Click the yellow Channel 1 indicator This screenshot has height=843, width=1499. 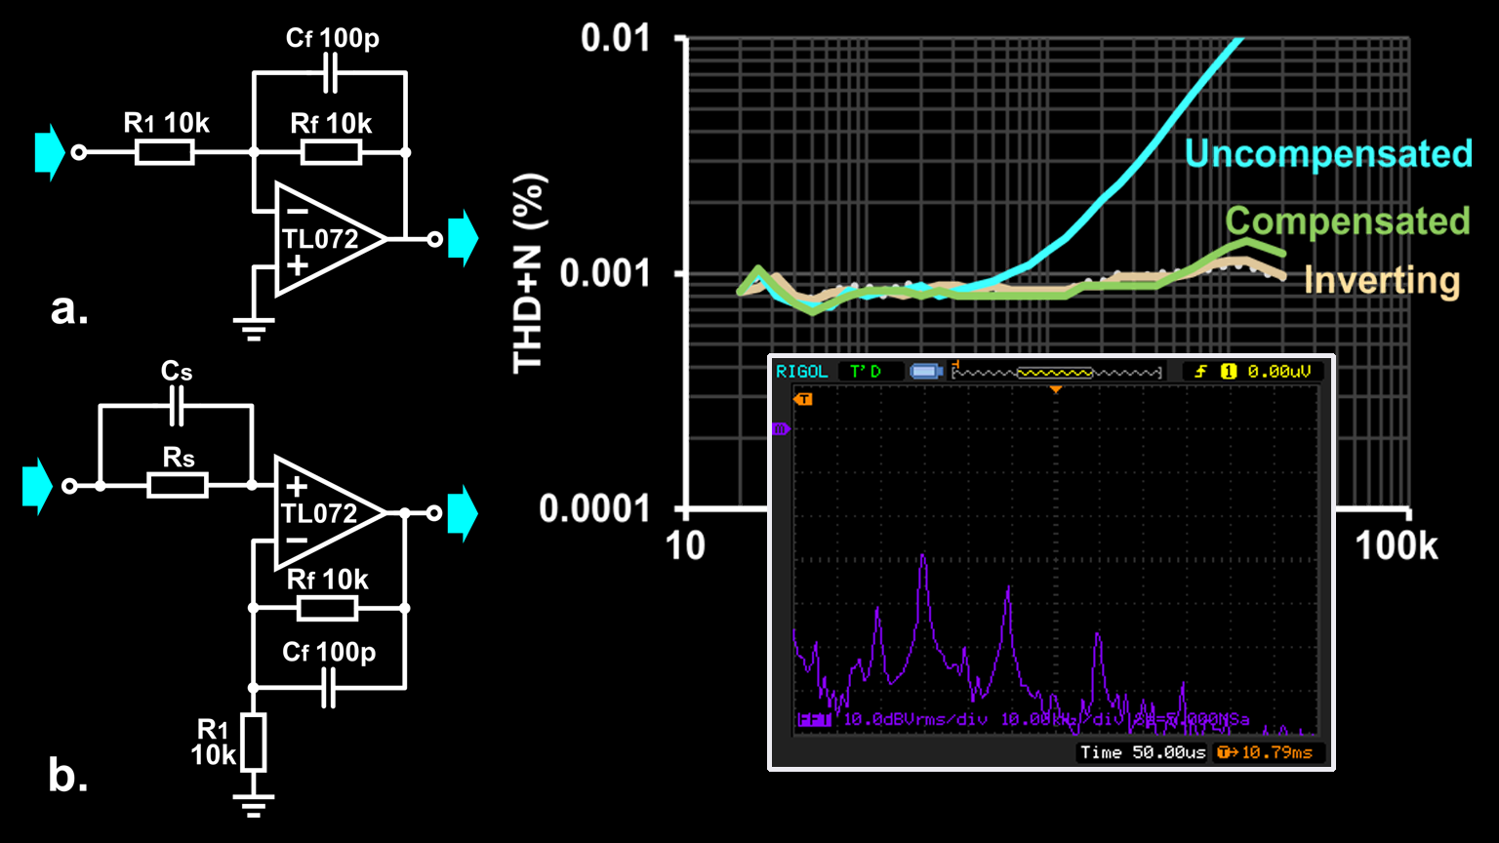pos(1230,372)
